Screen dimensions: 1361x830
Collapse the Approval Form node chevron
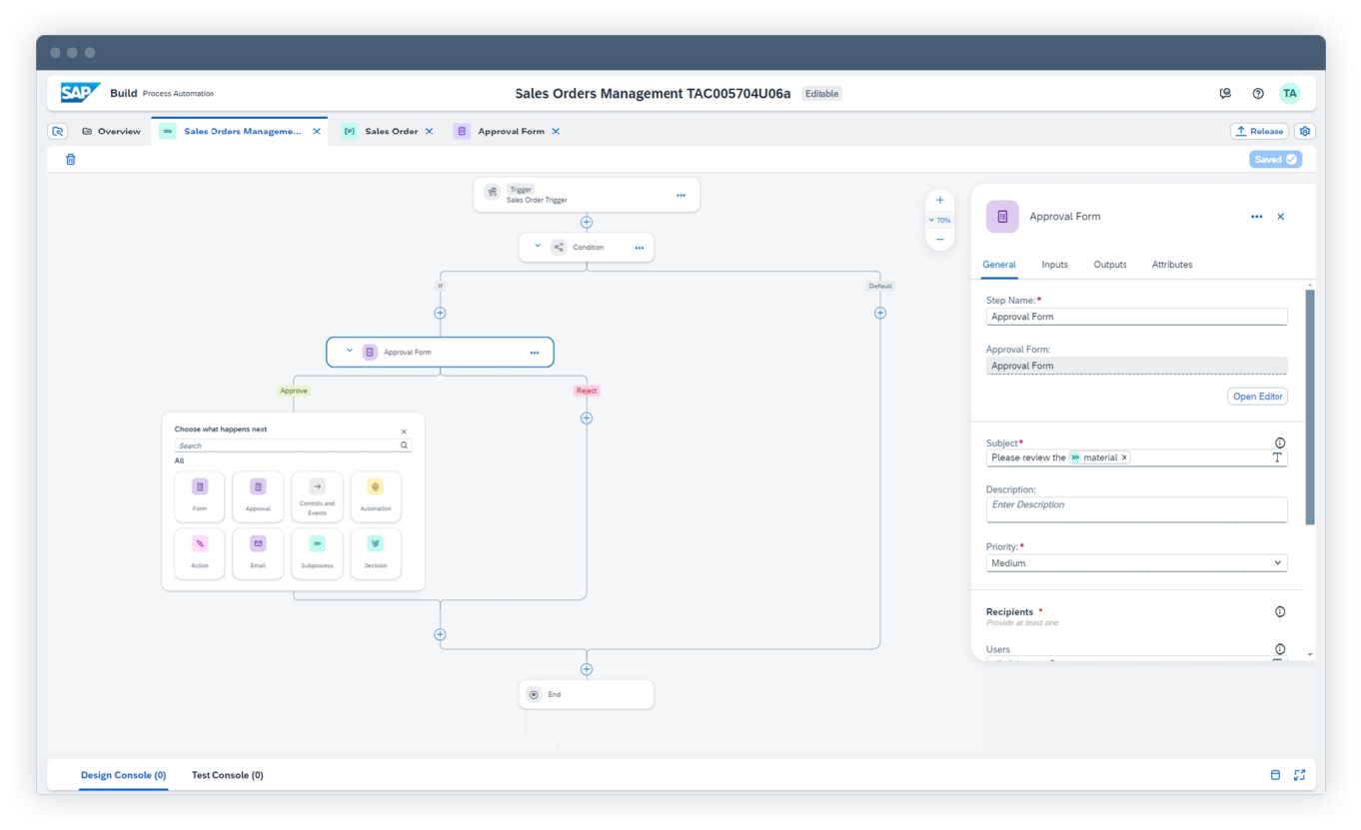[350, 352]
